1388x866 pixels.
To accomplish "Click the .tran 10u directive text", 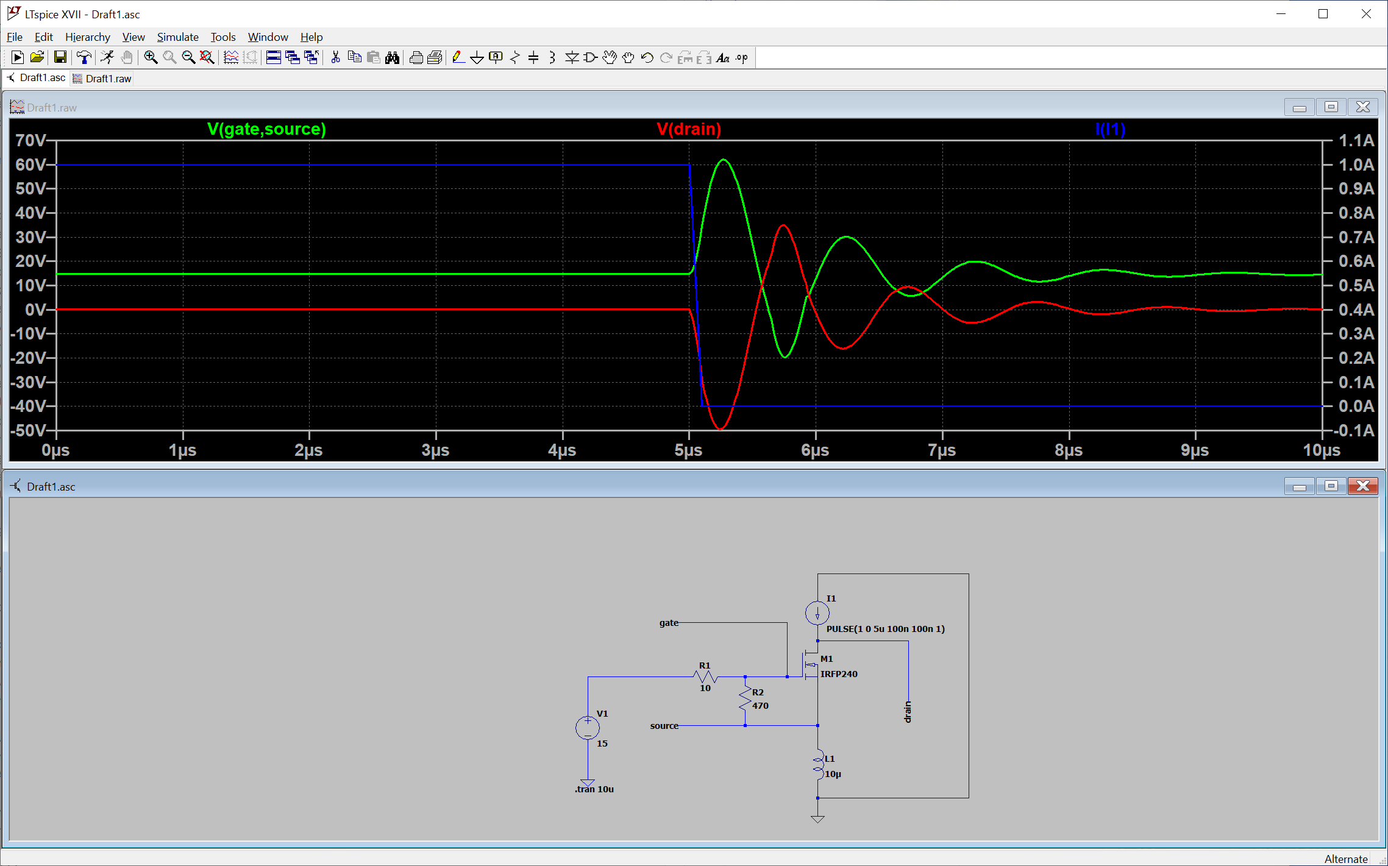I will pos(594,789).
